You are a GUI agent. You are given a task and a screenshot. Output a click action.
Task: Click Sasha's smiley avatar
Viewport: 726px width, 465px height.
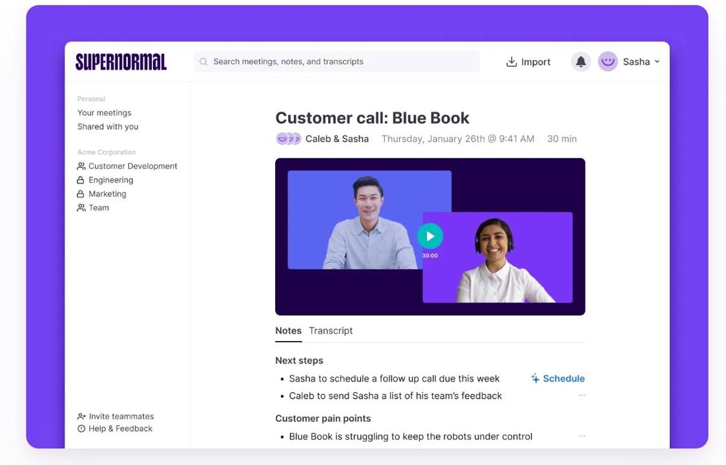(x=607, y=61)
